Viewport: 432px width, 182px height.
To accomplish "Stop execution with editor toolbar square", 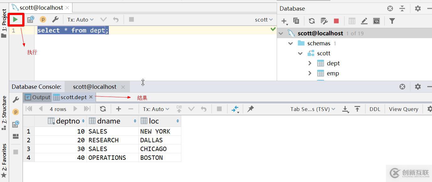I will pos(131,20).
